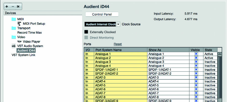The width and height of the screenshot is (227, 102).
Task: Click the I/O column header
Action: [89, 50]
